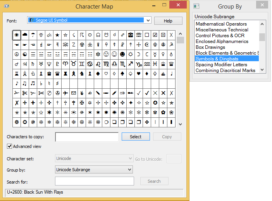Click the Group By list scrollbar thumb
This screenshot has width=272, height=201.
(x=262, y=37)
